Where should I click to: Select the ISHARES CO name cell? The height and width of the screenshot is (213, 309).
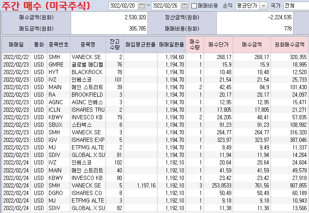click(x=88, y=193)
